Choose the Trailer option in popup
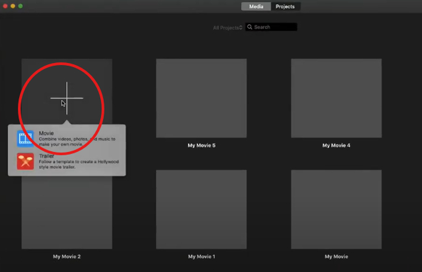Viewport: 422px width, 272px height. click(67, 161)
